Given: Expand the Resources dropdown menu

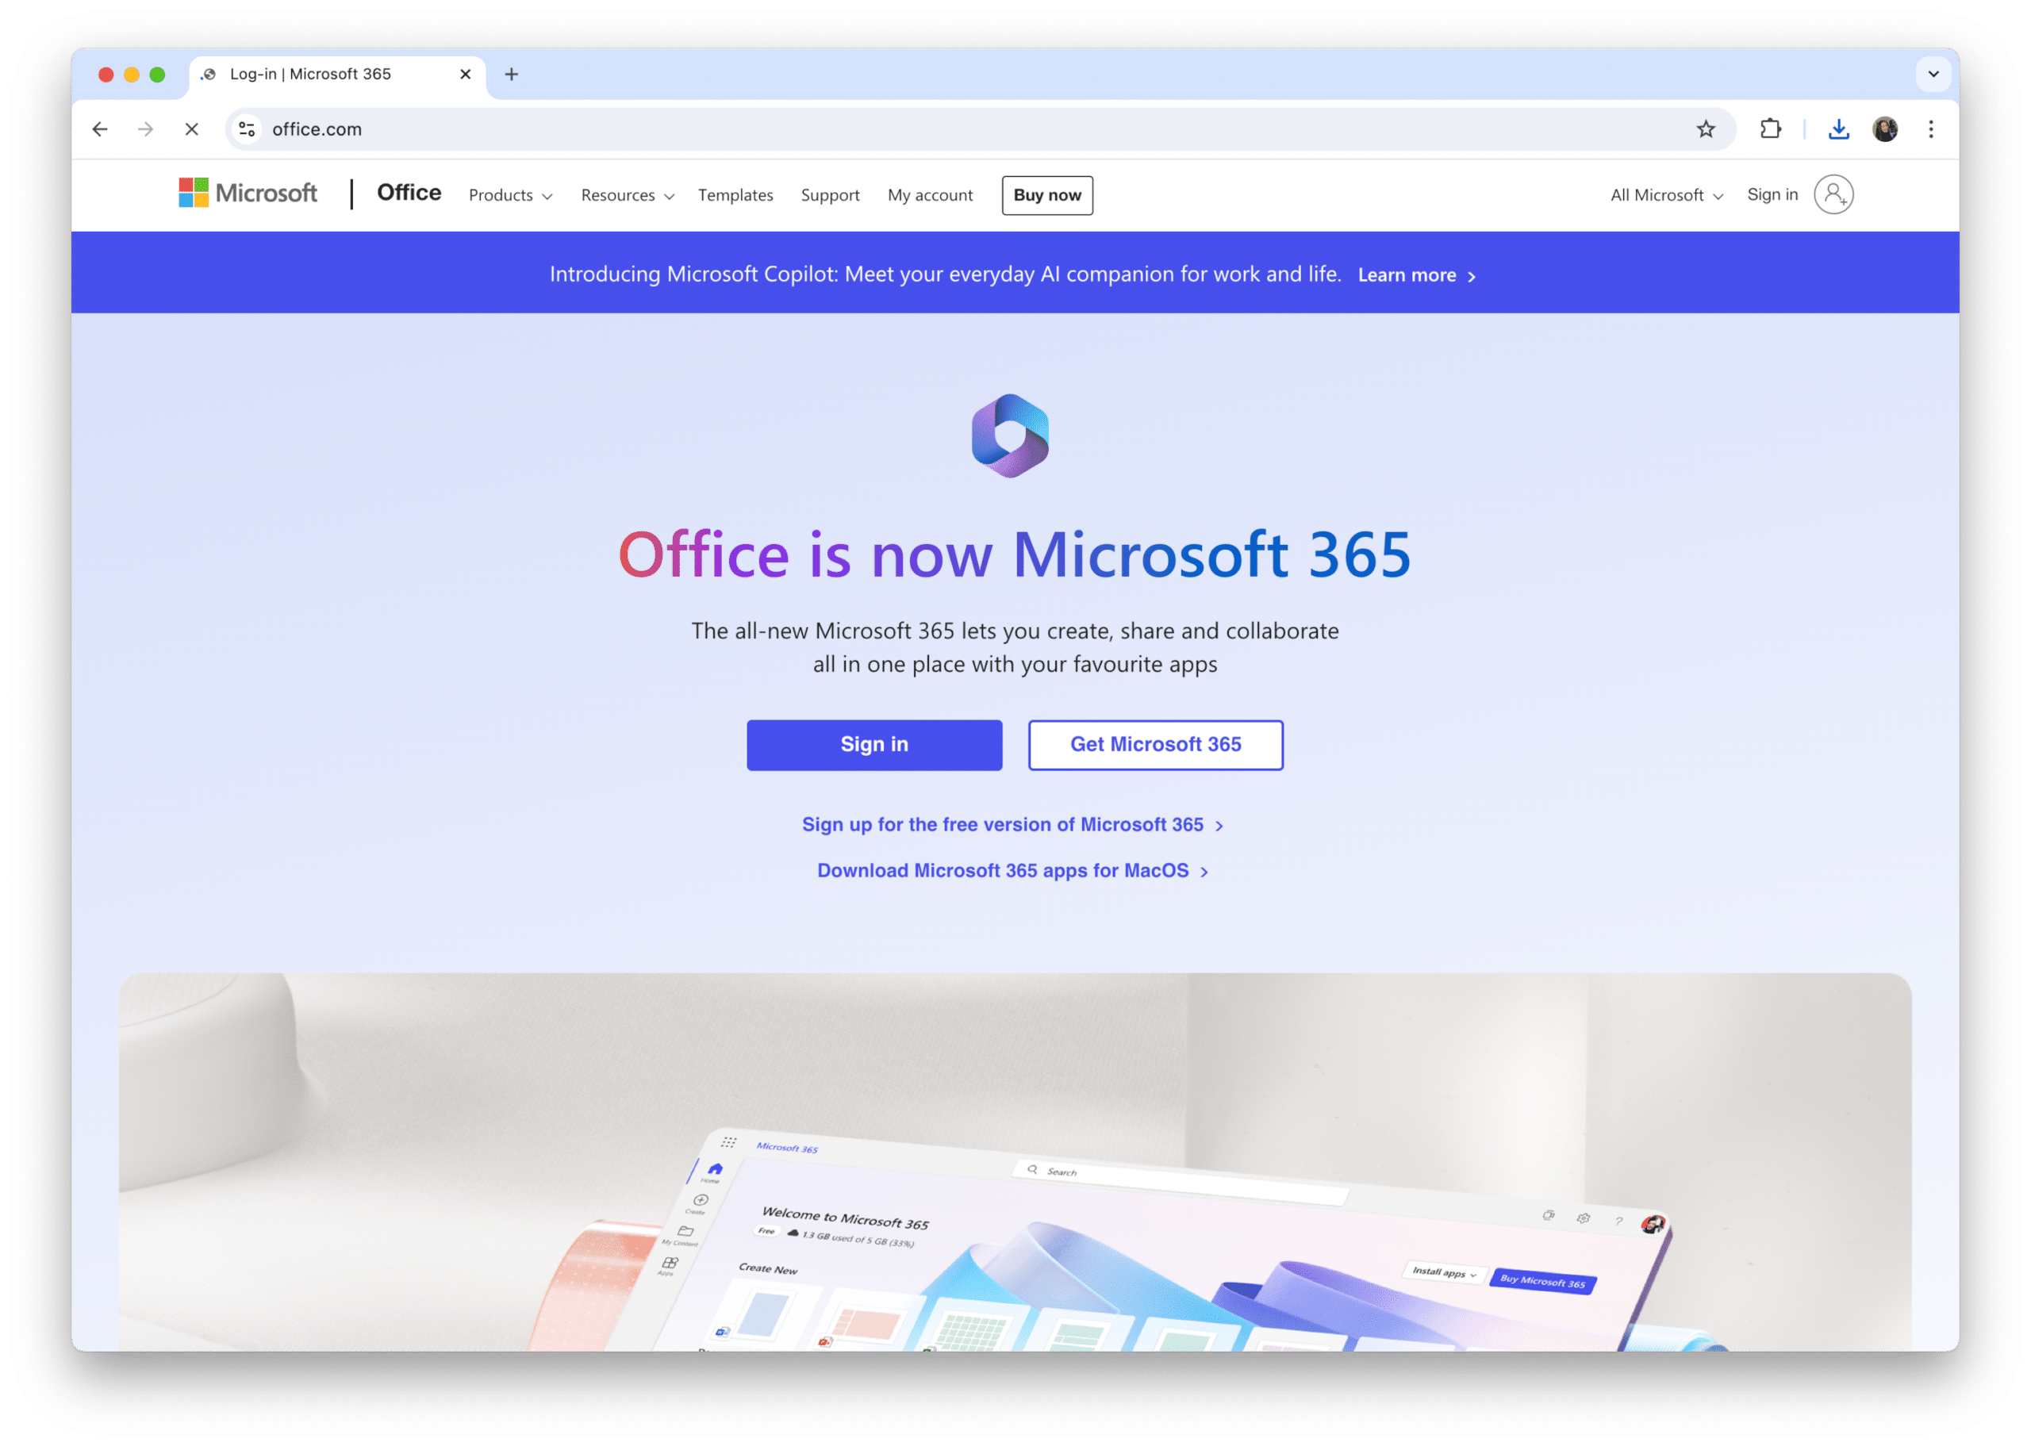Looking at the screenshot, I should (626, 194).
